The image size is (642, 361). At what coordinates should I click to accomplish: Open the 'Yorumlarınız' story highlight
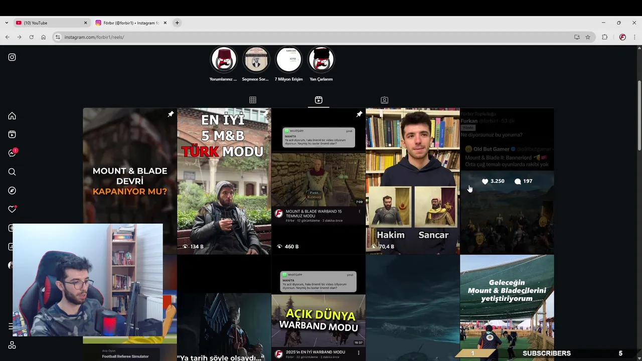click(x=223, y=64)
